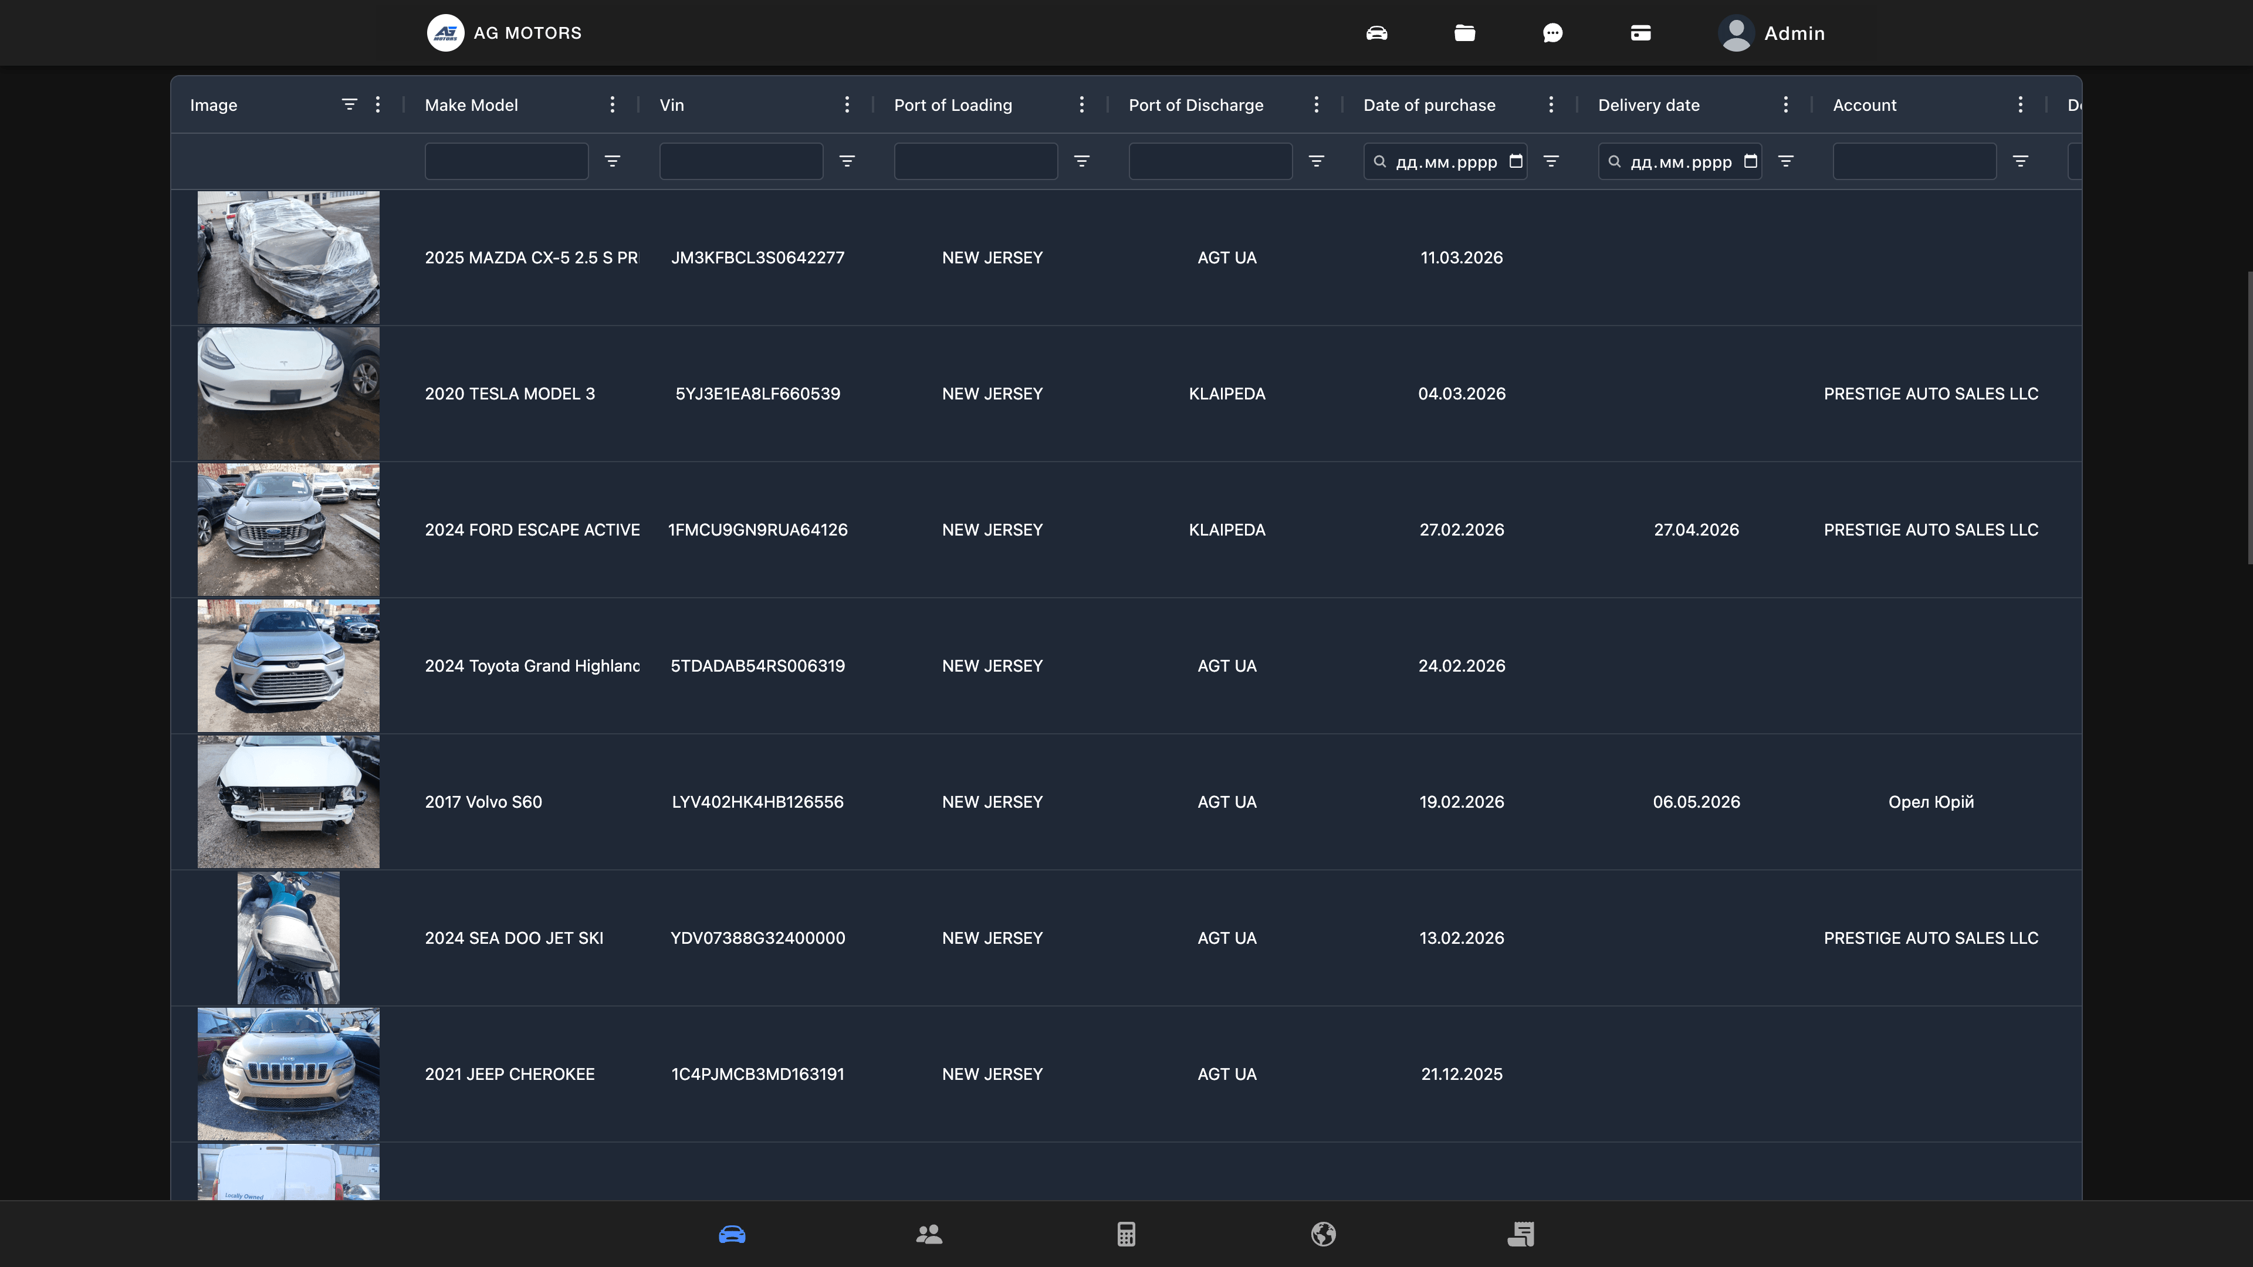Open calendar picker in Delivery date filter
This screenshot has width=2253, height=1267.
click(x=1750, y=161)
